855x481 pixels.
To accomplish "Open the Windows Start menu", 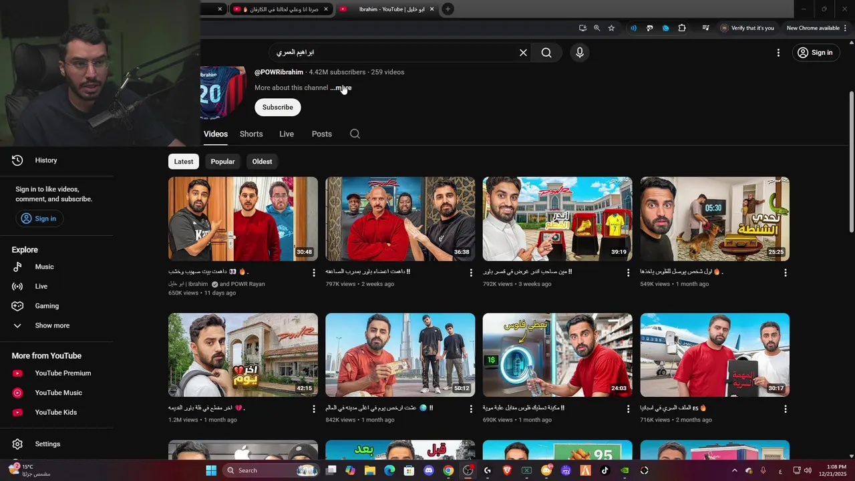I will click(x=211, y=470).
